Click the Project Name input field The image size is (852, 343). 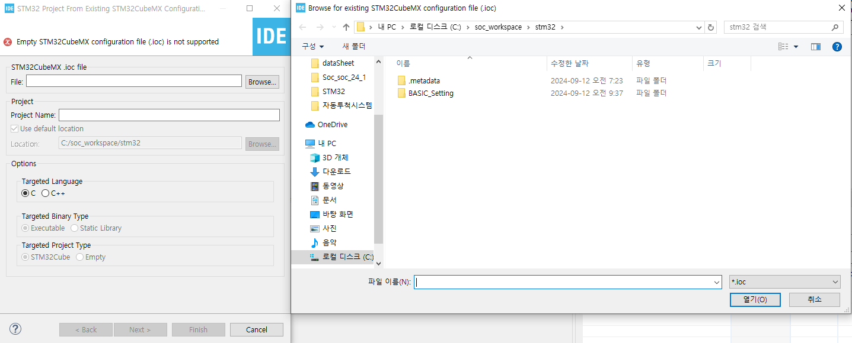[x=169, y=115]
